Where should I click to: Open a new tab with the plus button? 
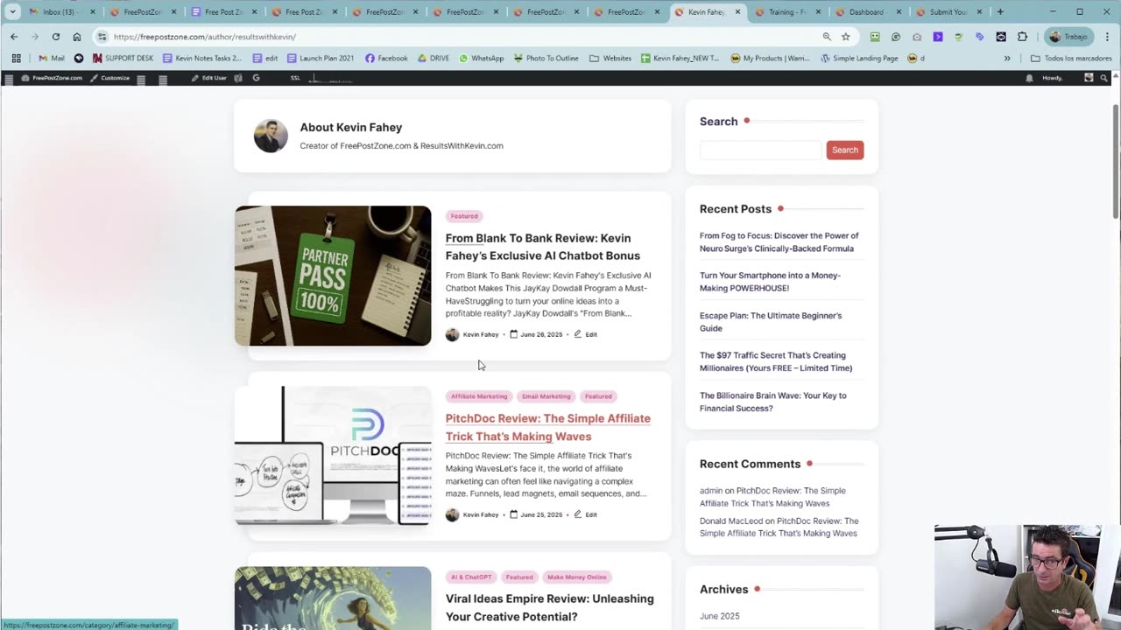click(x=1001, y=12)
